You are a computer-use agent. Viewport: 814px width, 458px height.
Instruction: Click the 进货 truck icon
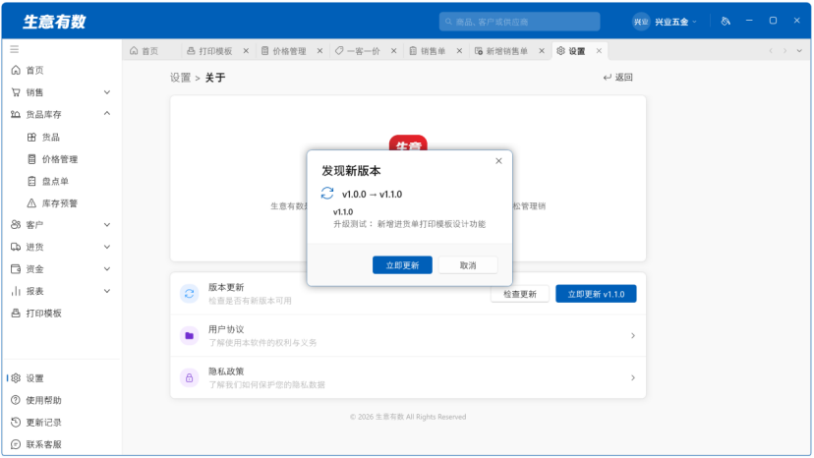click(x=16, y=247)
